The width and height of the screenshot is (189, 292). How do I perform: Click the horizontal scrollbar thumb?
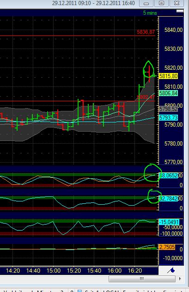pos(142,279)
